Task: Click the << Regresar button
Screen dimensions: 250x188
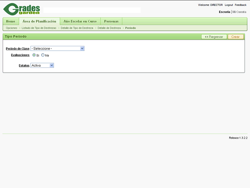Action: coord(214,37)
